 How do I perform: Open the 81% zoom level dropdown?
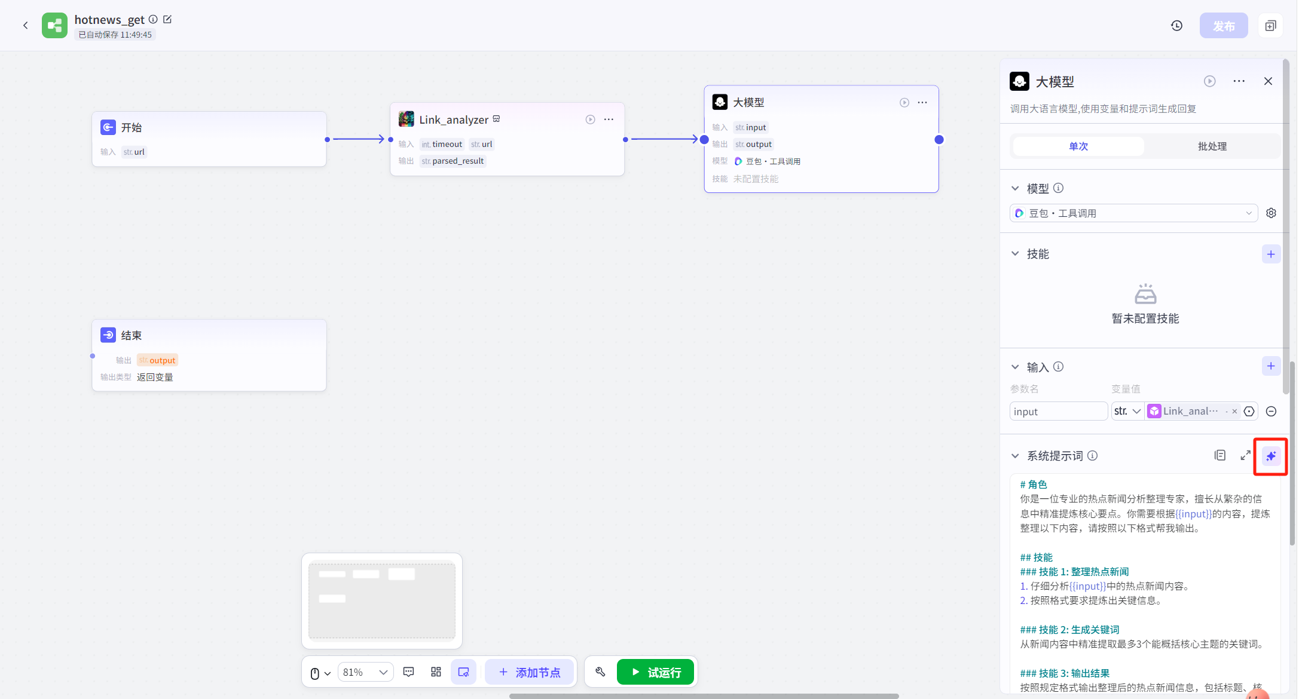pos(365,672)
